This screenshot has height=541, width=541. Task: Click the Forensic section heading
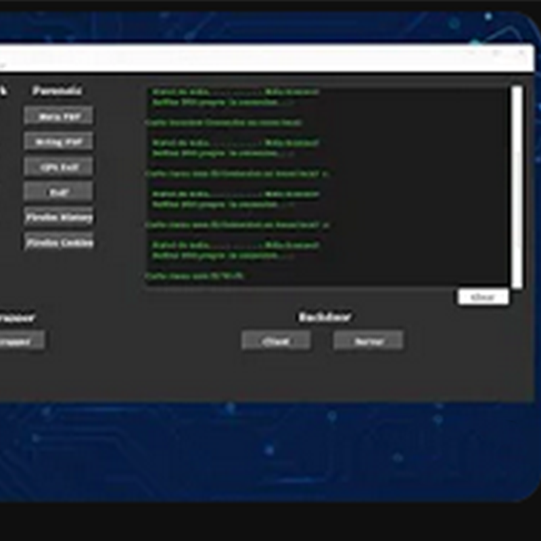tap(57, 91)
